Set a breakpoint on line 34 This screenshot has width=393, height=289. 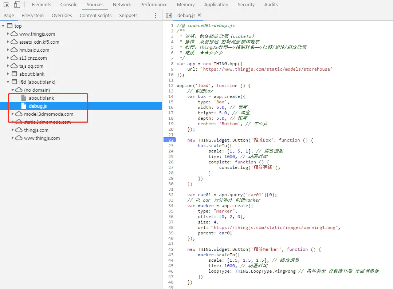point(171,206)
